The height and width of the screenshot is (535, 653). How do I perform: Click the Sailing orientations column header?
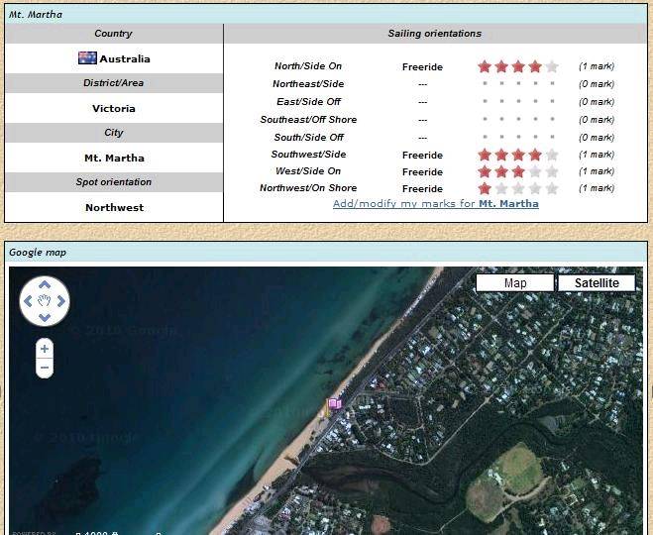tap(434, 34)
